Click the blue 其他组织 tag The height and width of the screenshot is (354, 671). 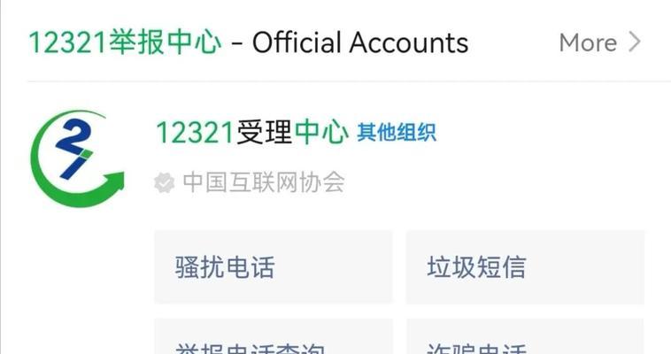[x=397, y=132]
